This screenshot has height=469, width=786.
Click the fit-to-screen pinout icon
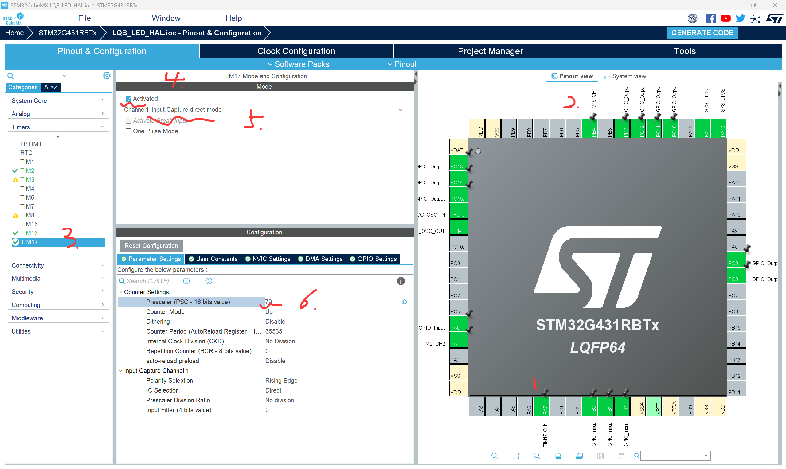(515, 455)
